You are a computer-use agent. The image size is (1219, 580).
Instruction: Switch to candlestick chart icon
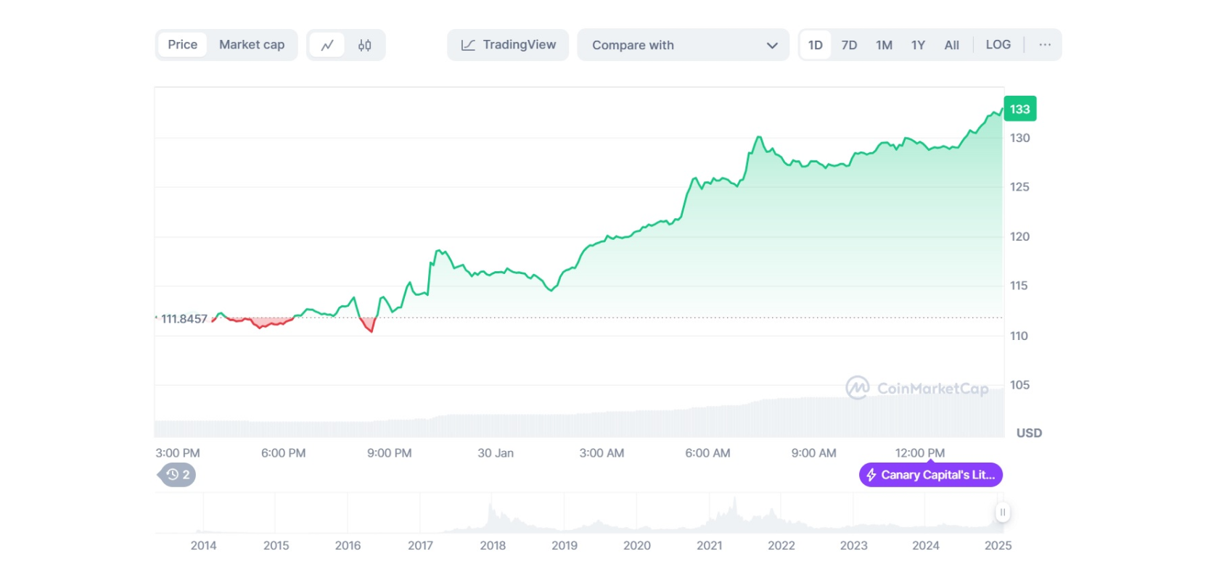[364, 45]
